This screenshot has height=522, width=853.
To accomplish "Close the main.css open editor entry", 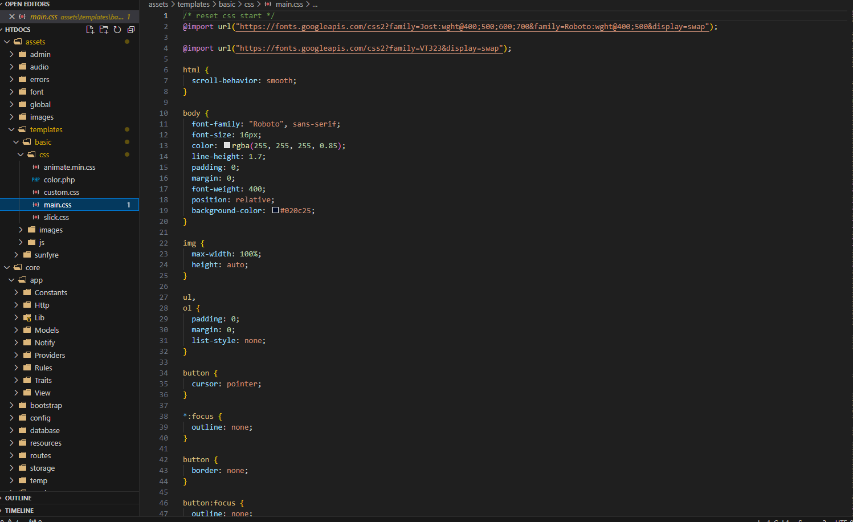I will [12, 17].
